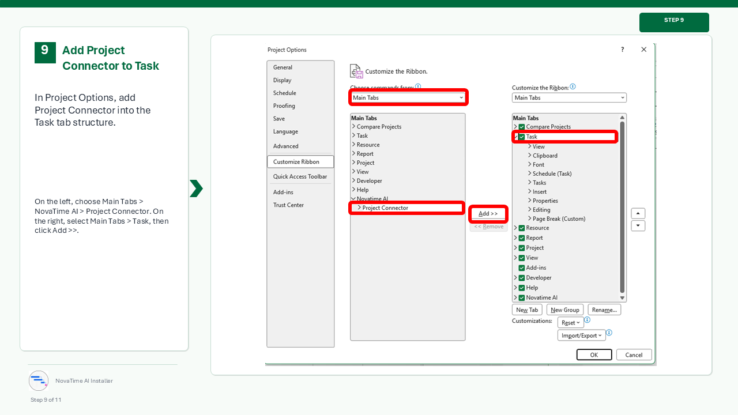The width and height of the screenshot is (738, 415).
Task: Click the move down arrow button
Action: [x=638, y=226]
